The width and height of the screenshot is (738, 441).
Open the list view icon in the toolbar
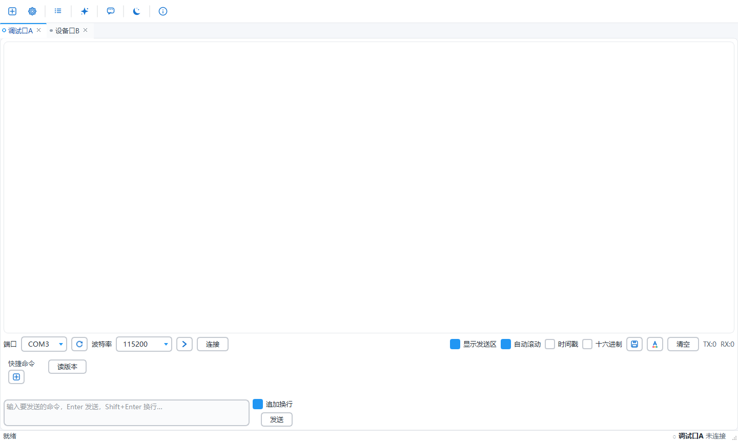coord(58,11)
